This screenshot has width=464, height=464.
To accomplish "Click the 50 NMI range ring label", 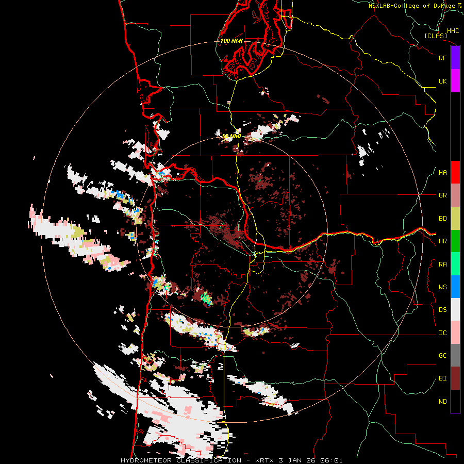I will coord(231,136).
